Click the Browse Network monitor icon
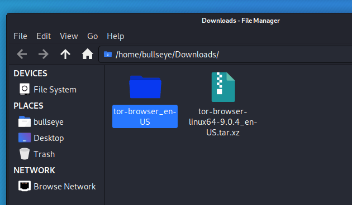Viewport: 352px width, 205px height. click(25, 186)
